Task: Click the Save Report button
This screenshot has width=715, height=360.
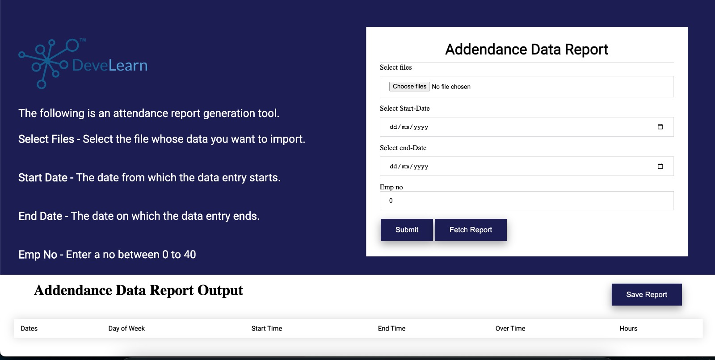Action: 646,294
